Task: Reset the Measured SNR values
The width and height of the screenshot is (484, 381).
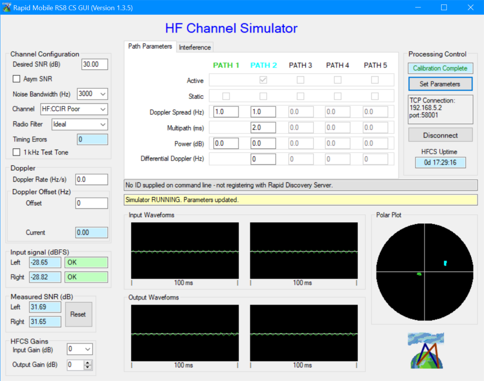Action: coord(79,314)
